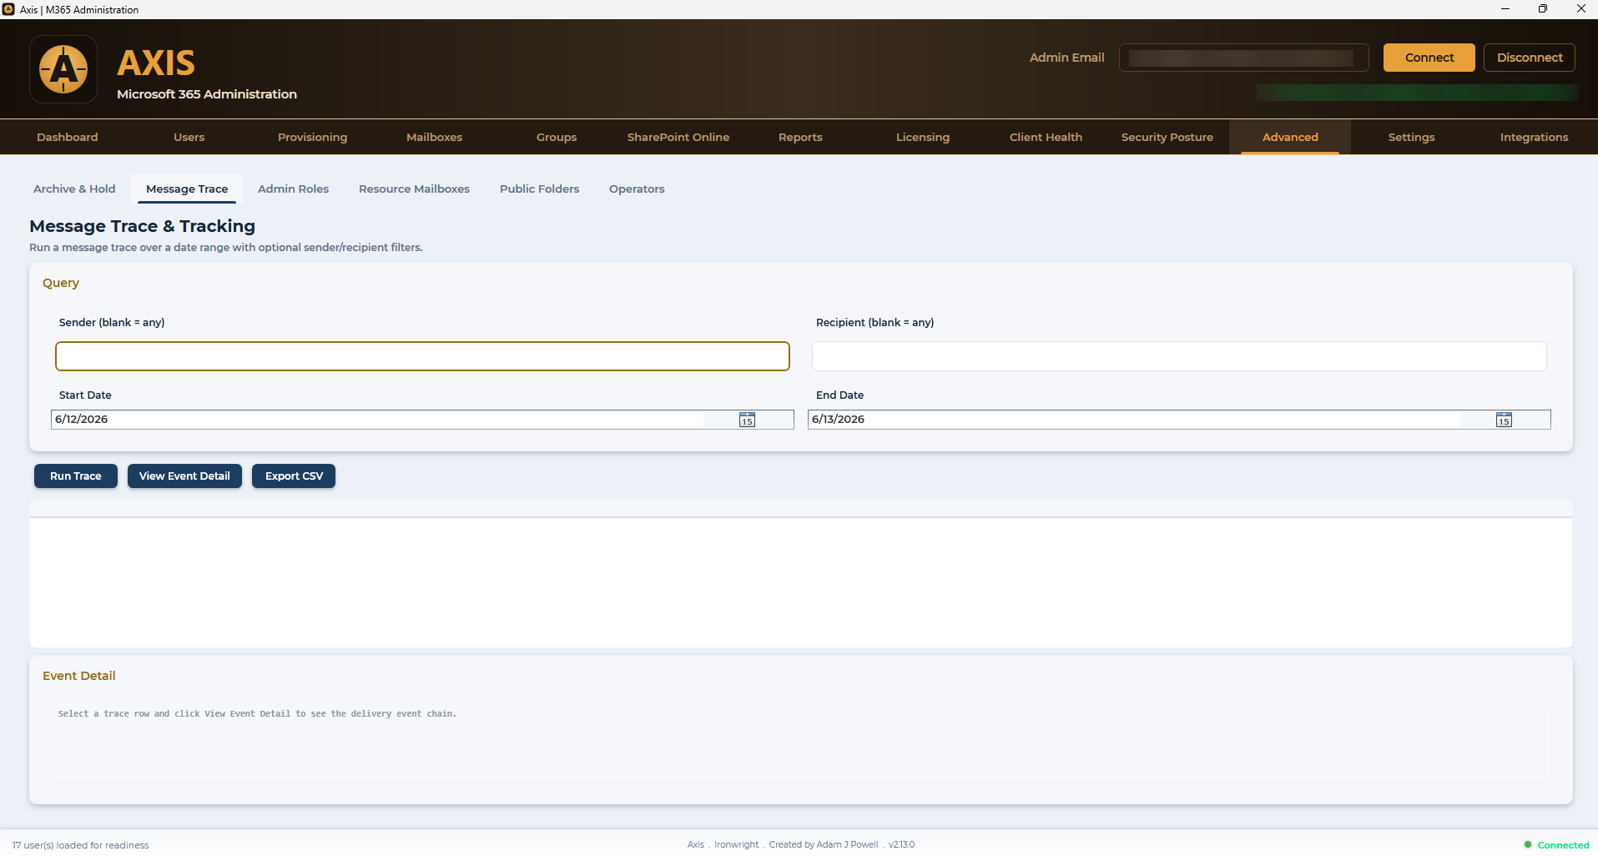Go to the Public Folders subtab

(539, 189)
